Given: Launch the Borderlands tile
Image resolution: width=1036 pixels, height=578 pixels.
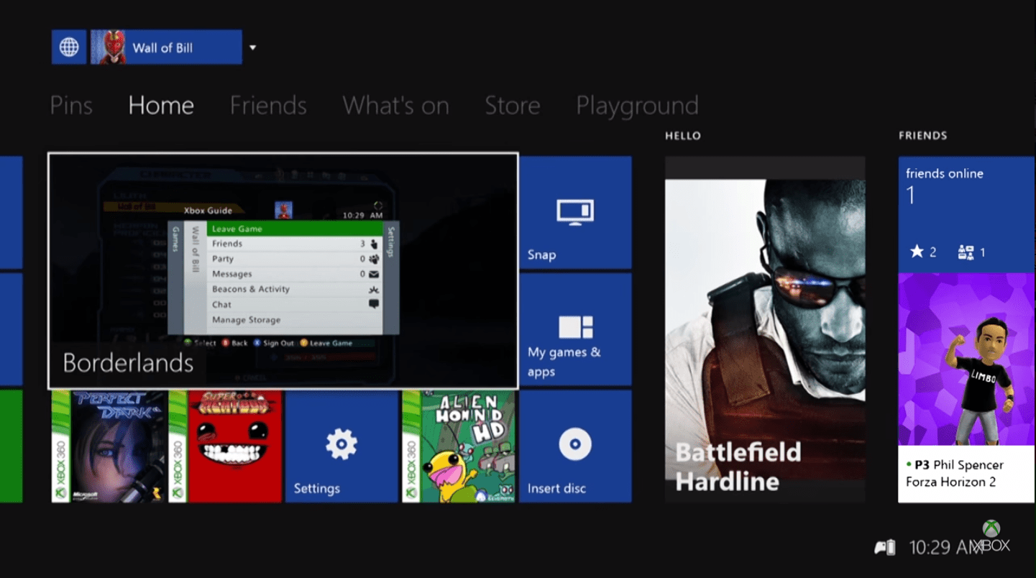Looking at the screenshot, I should pos(283,270).
